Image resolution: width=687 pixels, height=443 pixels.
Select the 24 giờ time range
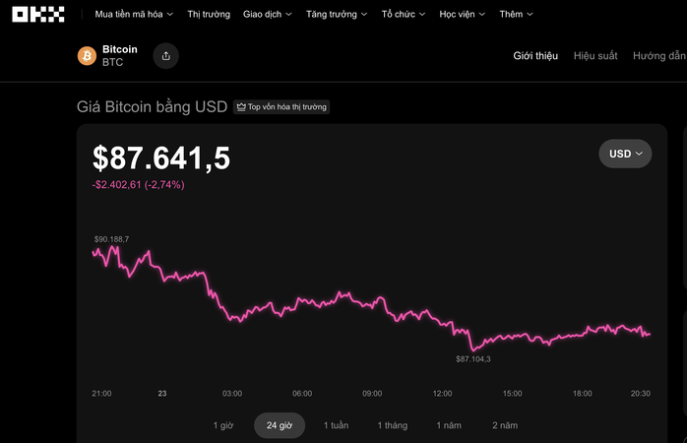280,425
